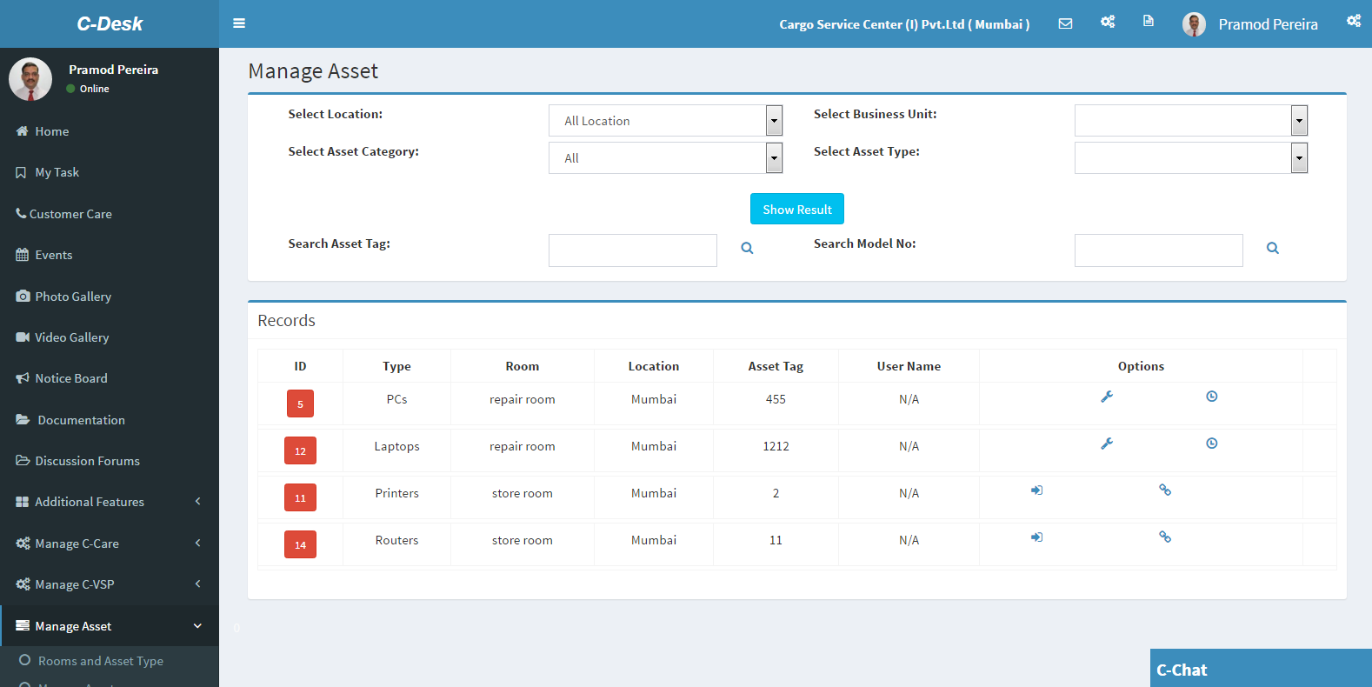Open Video Gallery in the sidebar

[x=110, y=337]
